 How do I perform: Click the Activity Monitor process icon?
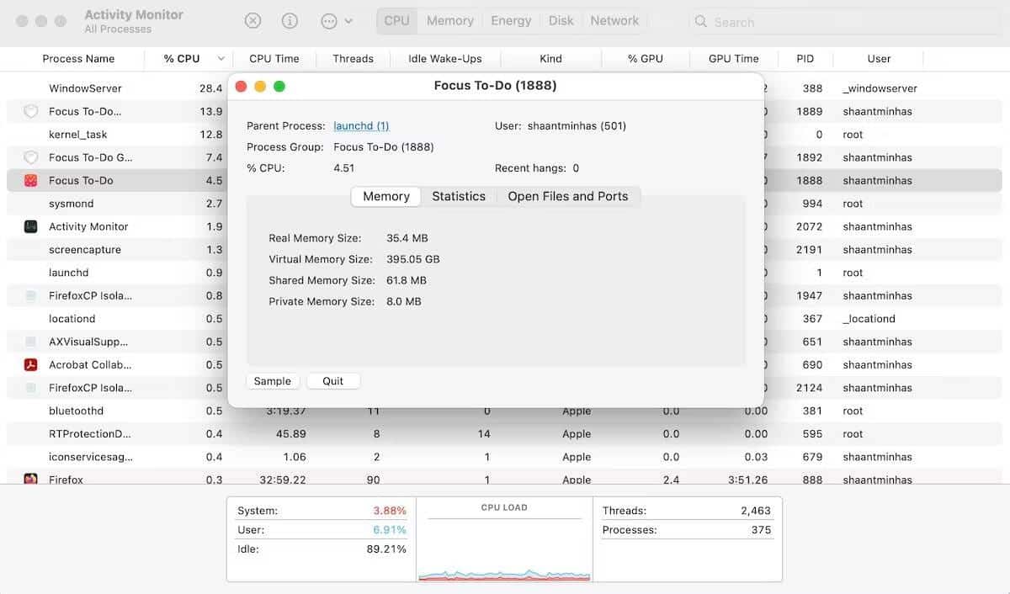point(30,226)
